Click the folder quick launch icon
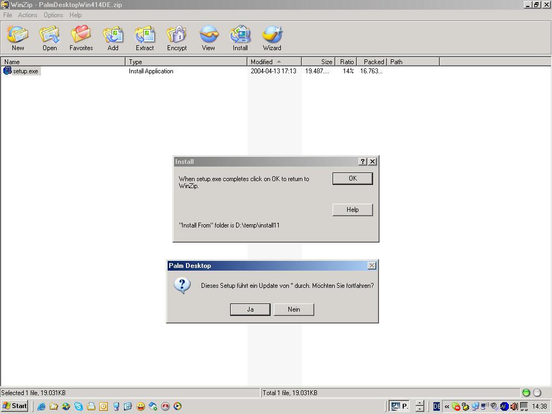This screenshot has height=414, width=552. tap(53, 406)
